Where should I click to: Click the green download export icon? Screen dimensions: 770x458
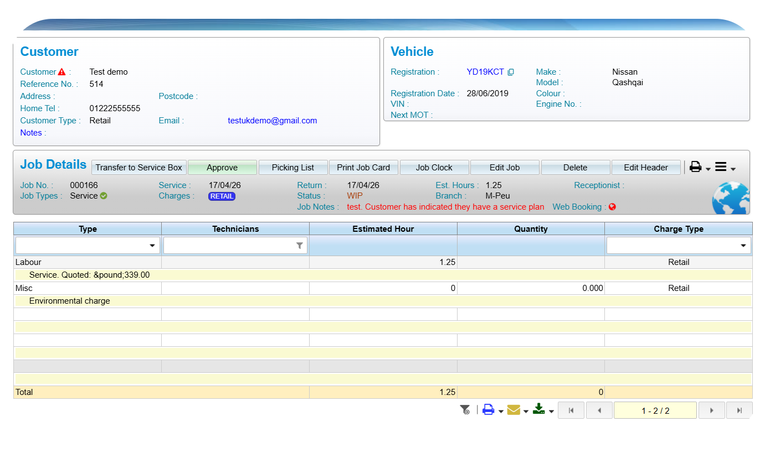coord(538,409)
